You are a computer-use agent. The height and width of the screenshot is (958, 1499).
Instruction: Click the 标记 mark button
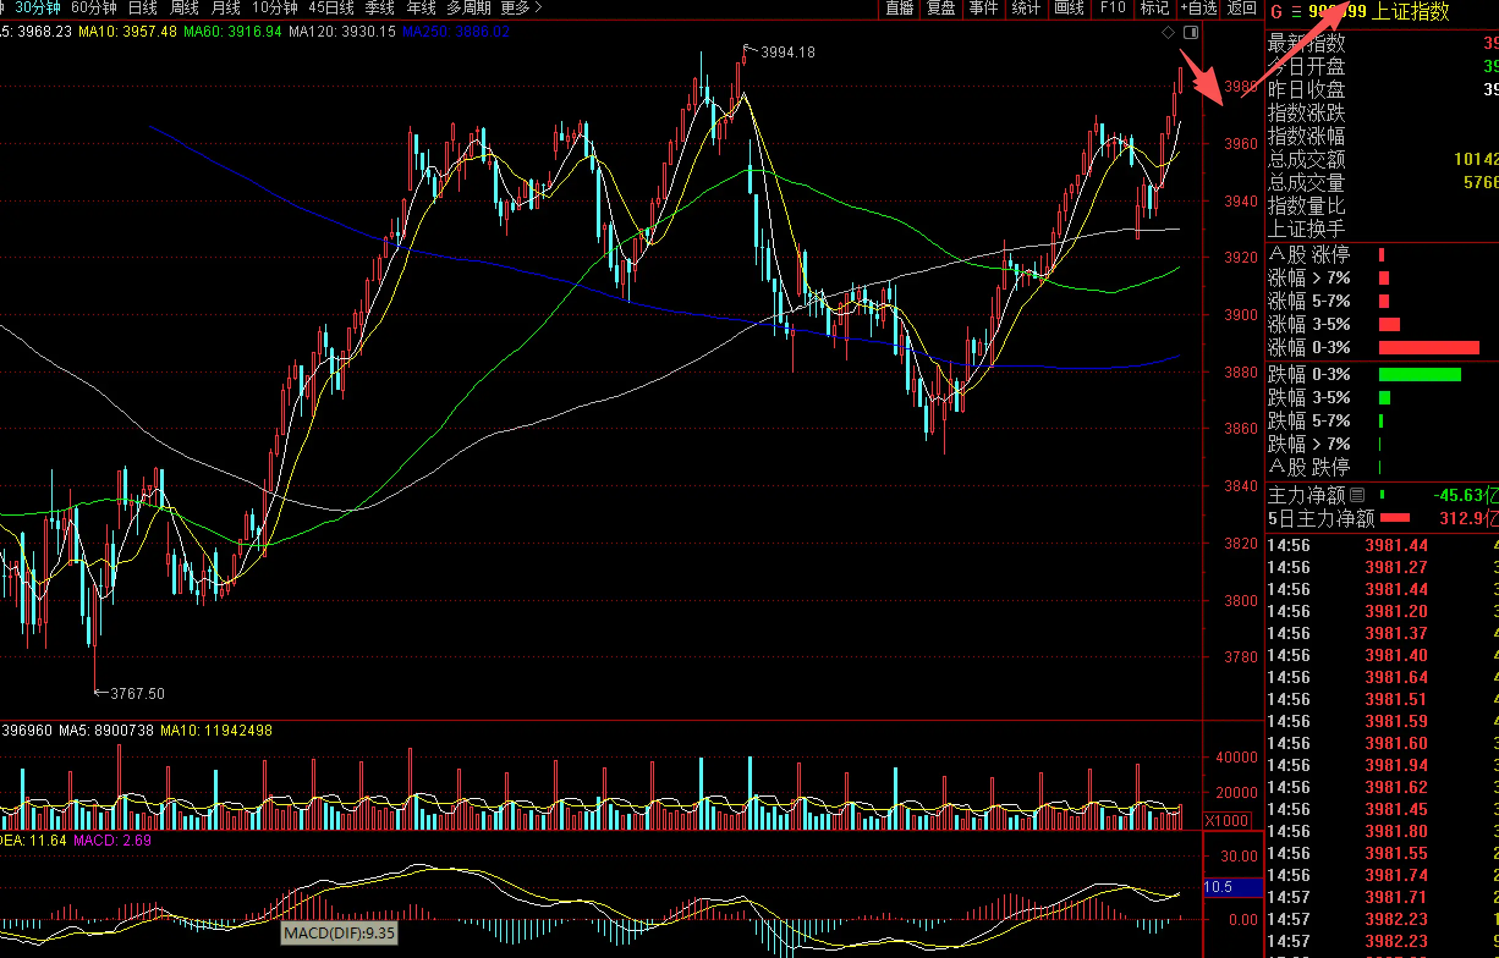coord(1154,8)
